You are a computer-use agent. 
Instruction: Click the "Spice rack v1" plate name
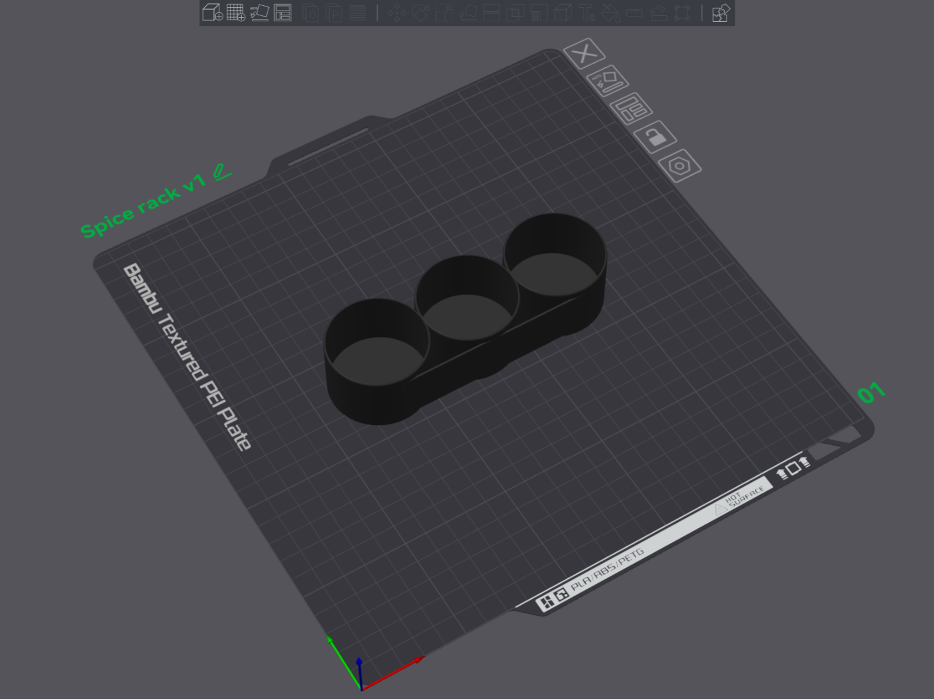click(143, 206)
